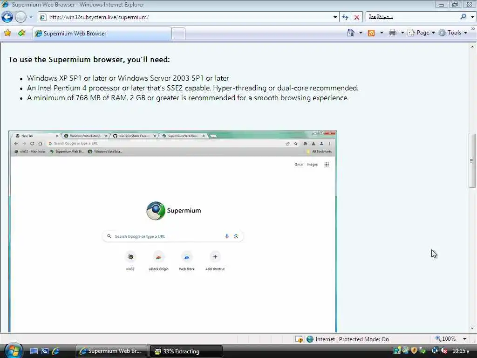Click the Add to Favorites icon
Viewport: 477px width, 358px height.
pos(21,33)
